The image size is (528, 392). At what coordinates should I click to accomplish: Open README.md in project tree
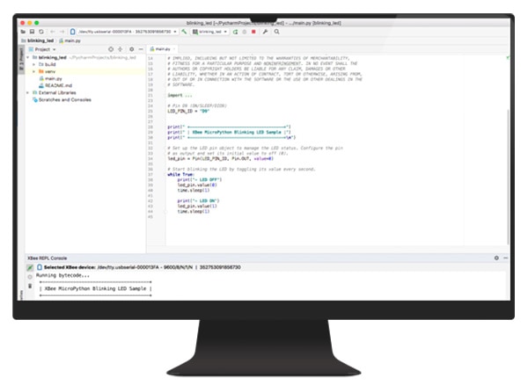56,85
